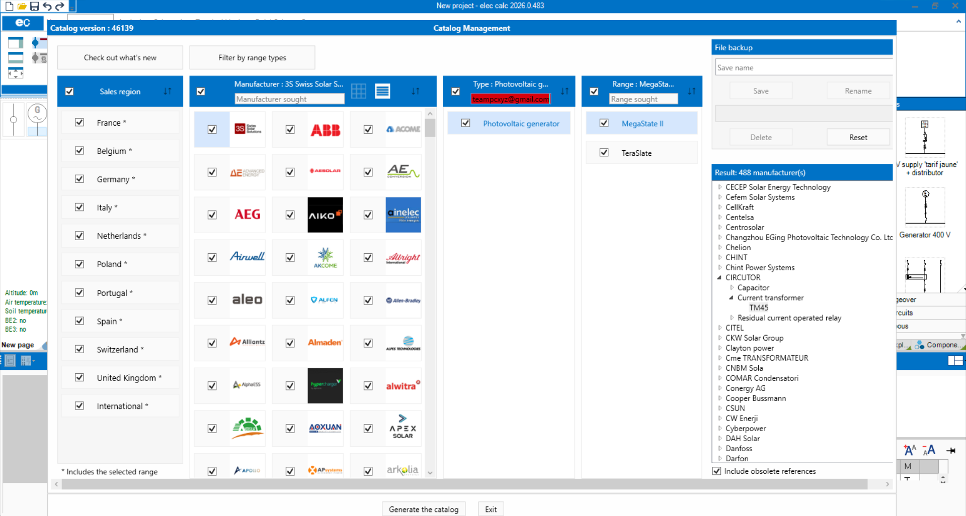Toggle the MegaState II range checkbox

[x=604, y=123]
